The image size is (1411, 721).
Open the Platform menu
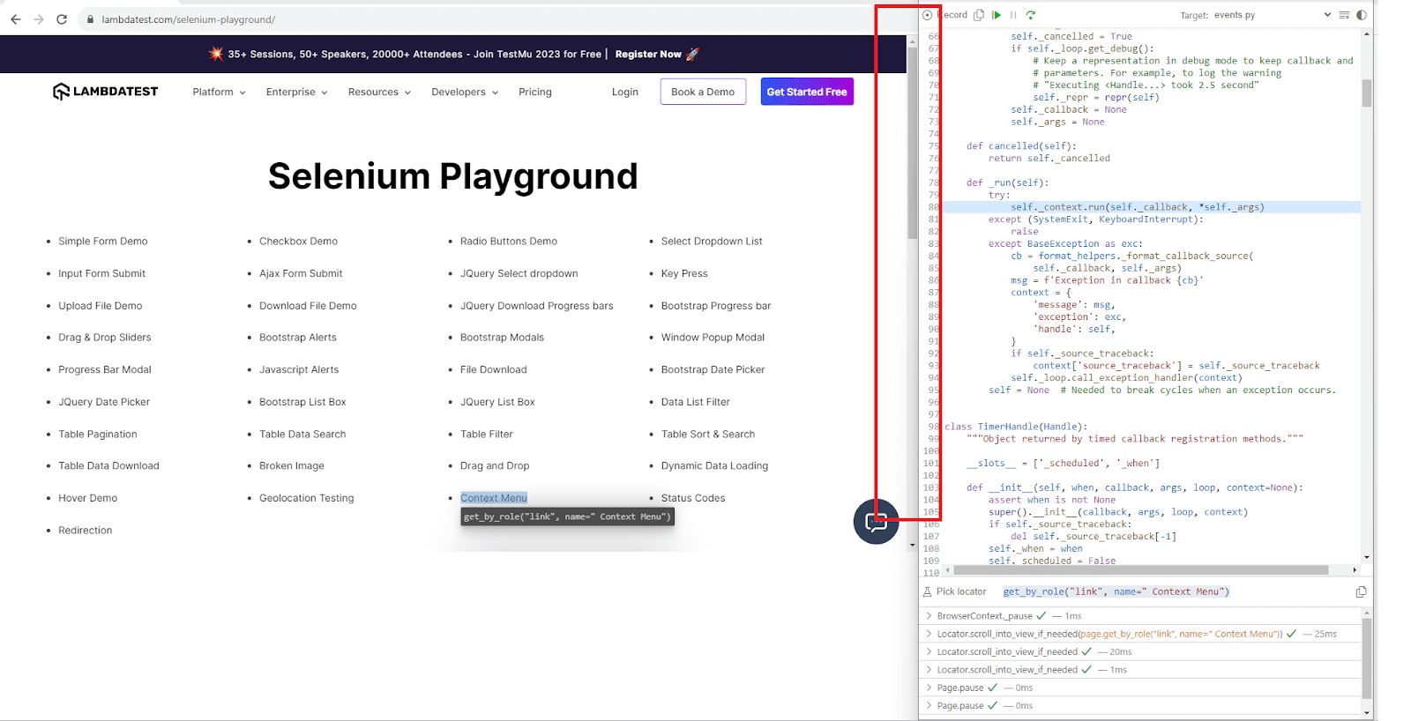219,92
